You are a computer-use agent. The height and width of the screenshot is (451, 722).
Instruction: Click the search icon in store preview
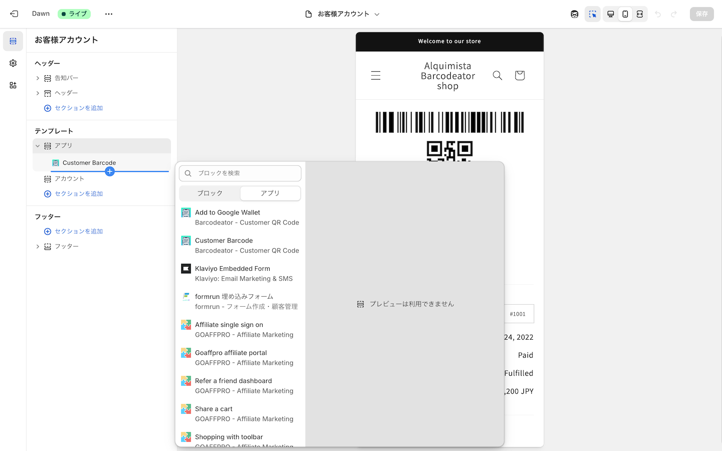[497, 75]
